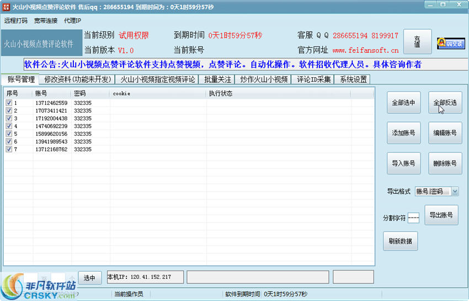
Task: Expand the 导出格式 dropdown arrow
Action: coord(455,192)
